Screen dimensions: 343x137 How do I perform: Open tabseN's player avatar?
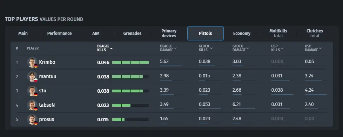(x=32, y=105)
